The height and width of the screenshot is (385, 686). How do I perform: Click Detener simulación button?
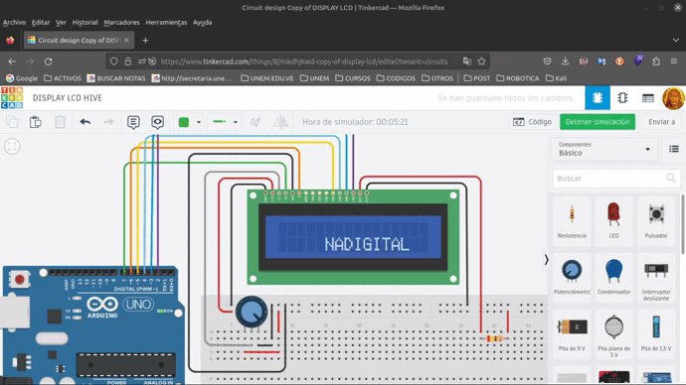point(598,122)
